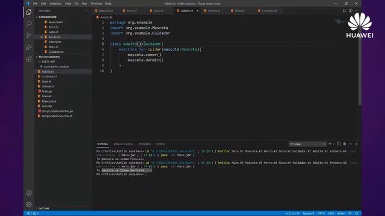Open Main.jar in the file tree
The width and height of the screenshot is (385, 216).
pyautogui.click(x=47, y=91)
